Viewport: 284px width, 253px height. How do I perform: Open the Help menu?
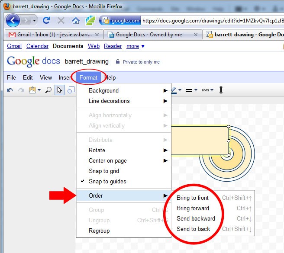click(110, 78)
